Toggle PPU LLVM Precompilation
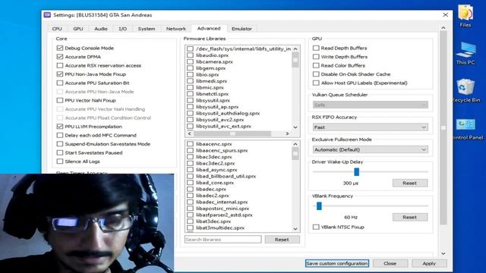The image size is (486, 273). coord(60,127)
